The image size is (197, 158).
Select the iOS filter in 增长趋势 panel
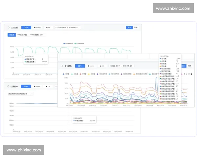[x=101, y=66]
